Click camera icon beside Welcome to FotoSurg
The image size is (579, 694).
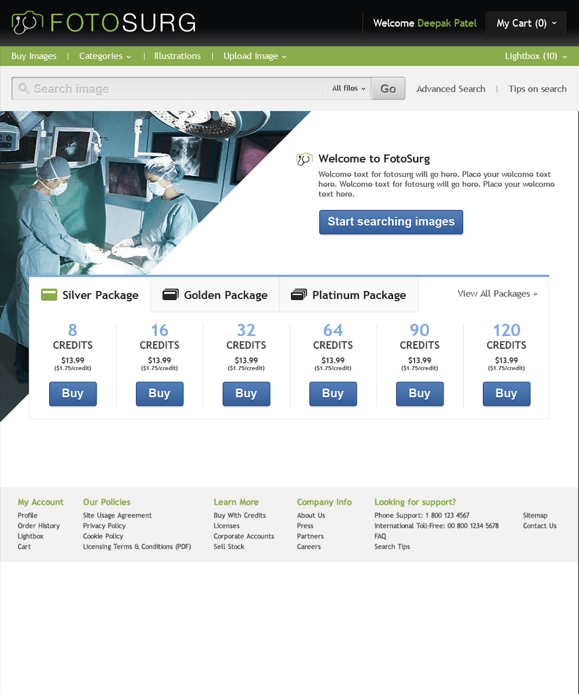[304, 159]
